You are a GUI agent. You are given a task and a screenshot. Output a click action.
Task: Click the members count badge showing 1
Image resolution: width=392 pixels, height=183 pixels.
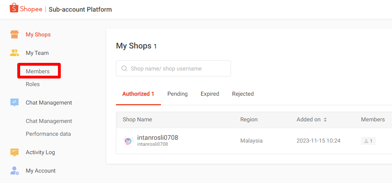coord(369,141)
